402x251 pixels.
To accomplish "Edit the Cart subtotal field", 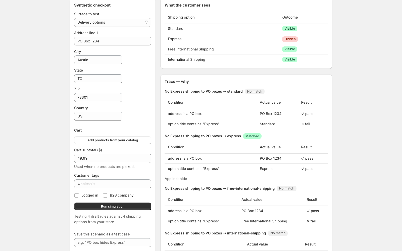I will point(113,158).
